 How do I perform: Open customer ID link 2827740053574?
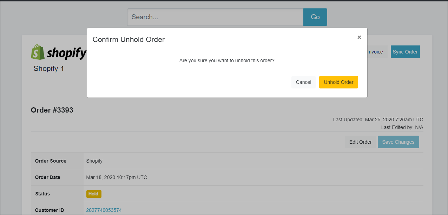[104, 210]
